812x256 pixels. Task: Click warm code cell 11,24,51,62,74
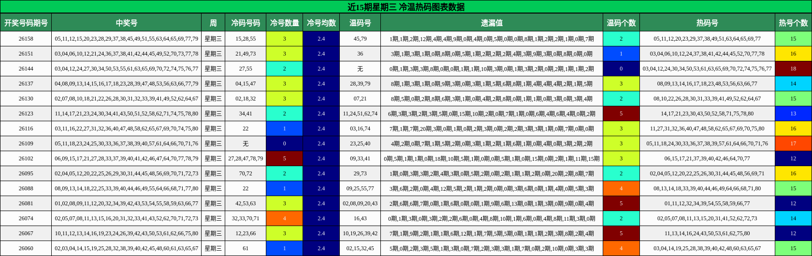pos(360,114)
